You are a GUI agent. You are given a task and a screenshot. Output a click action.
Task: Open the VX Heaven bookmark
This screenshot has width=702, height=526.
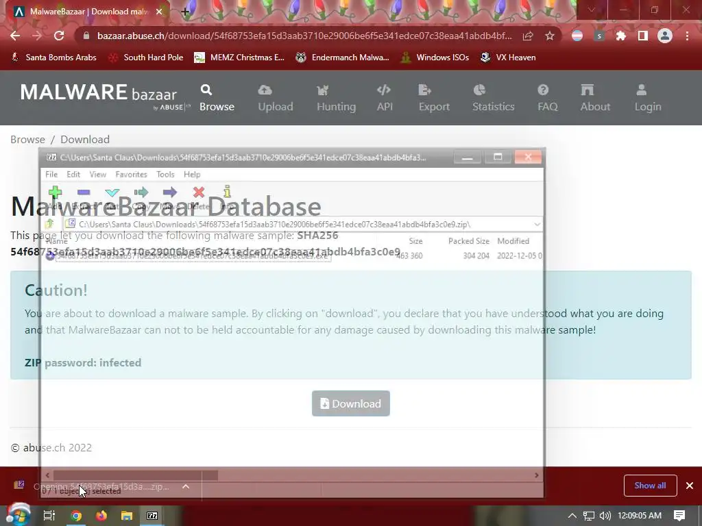point(508,58)
